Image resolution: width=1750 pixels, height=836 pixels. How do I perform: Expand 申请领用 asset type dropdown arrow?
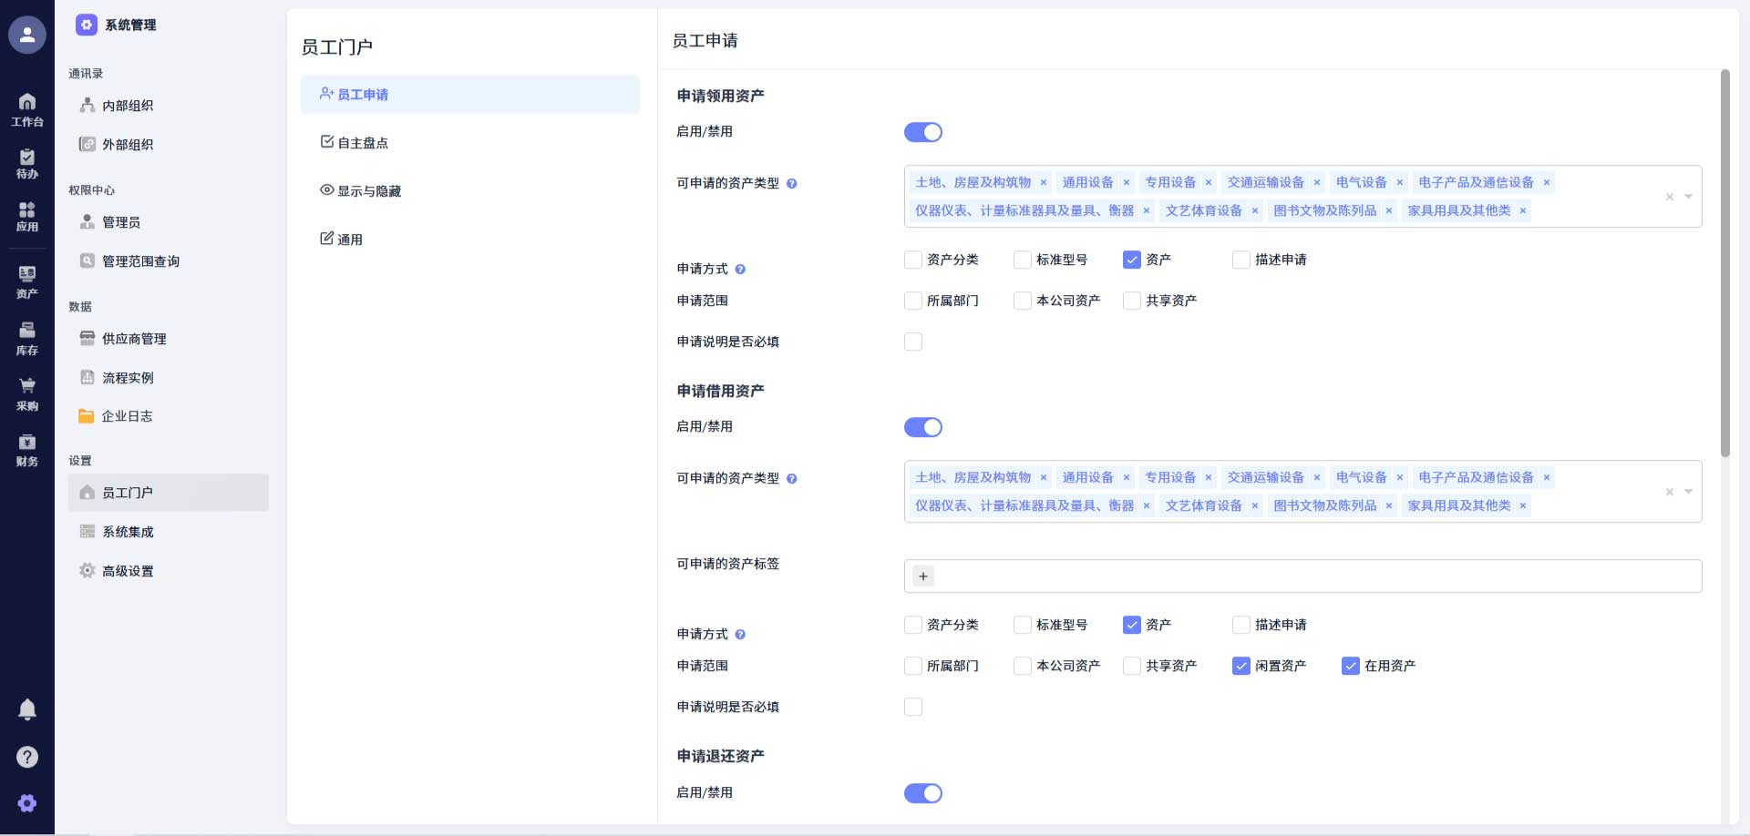1688,197
